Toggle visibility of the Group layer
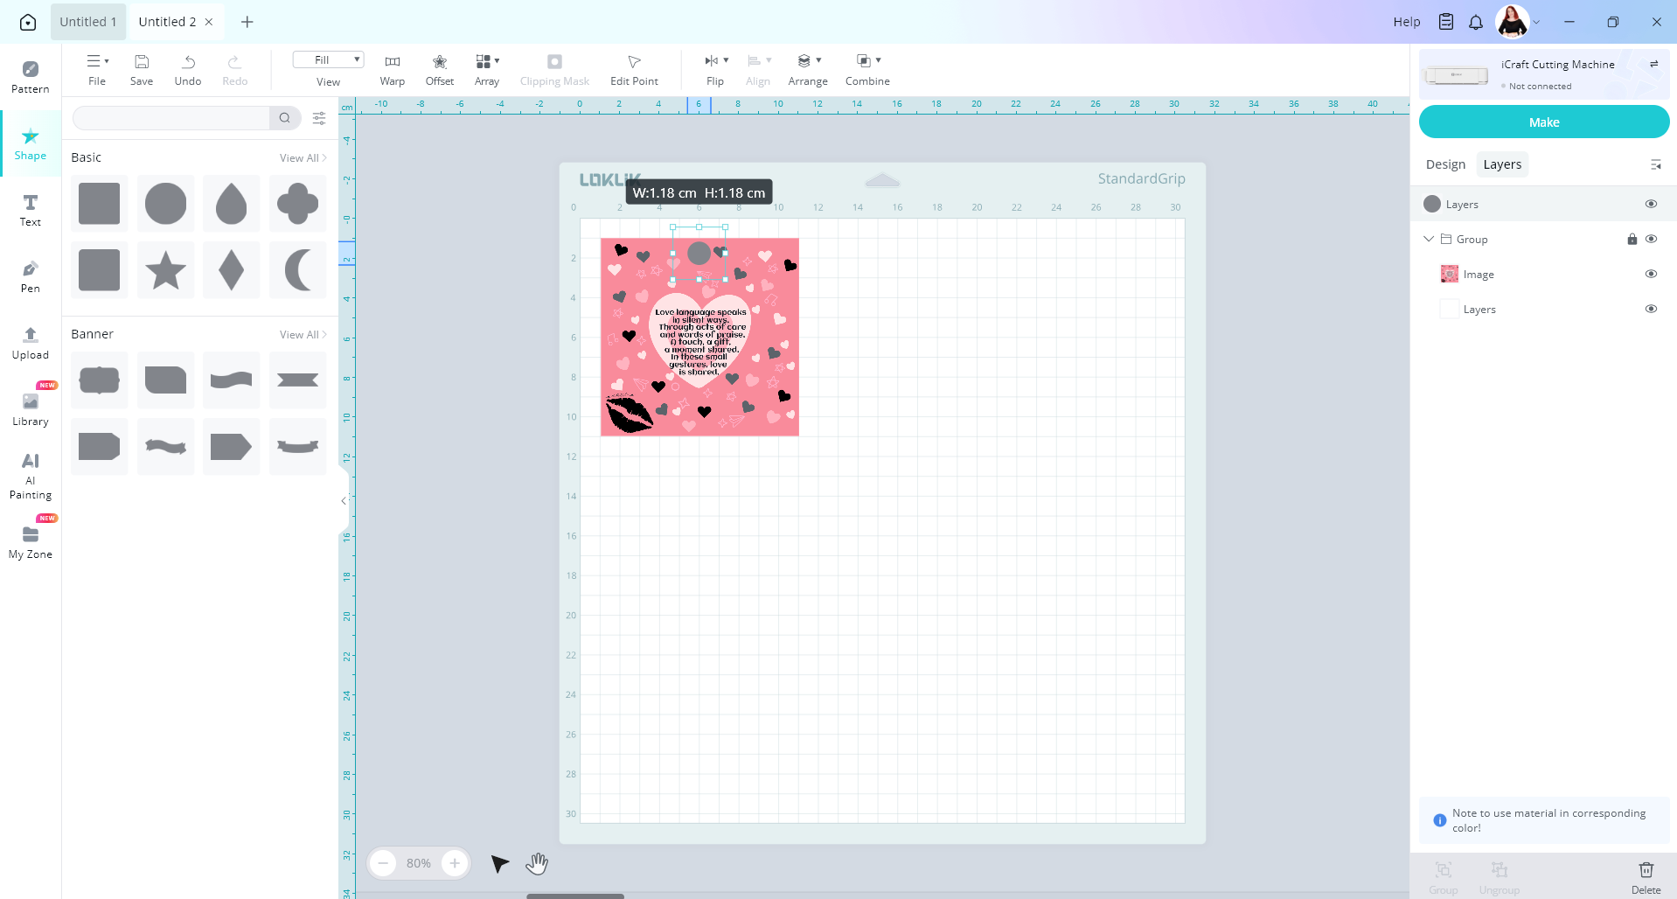 (x=1651, y=239)
